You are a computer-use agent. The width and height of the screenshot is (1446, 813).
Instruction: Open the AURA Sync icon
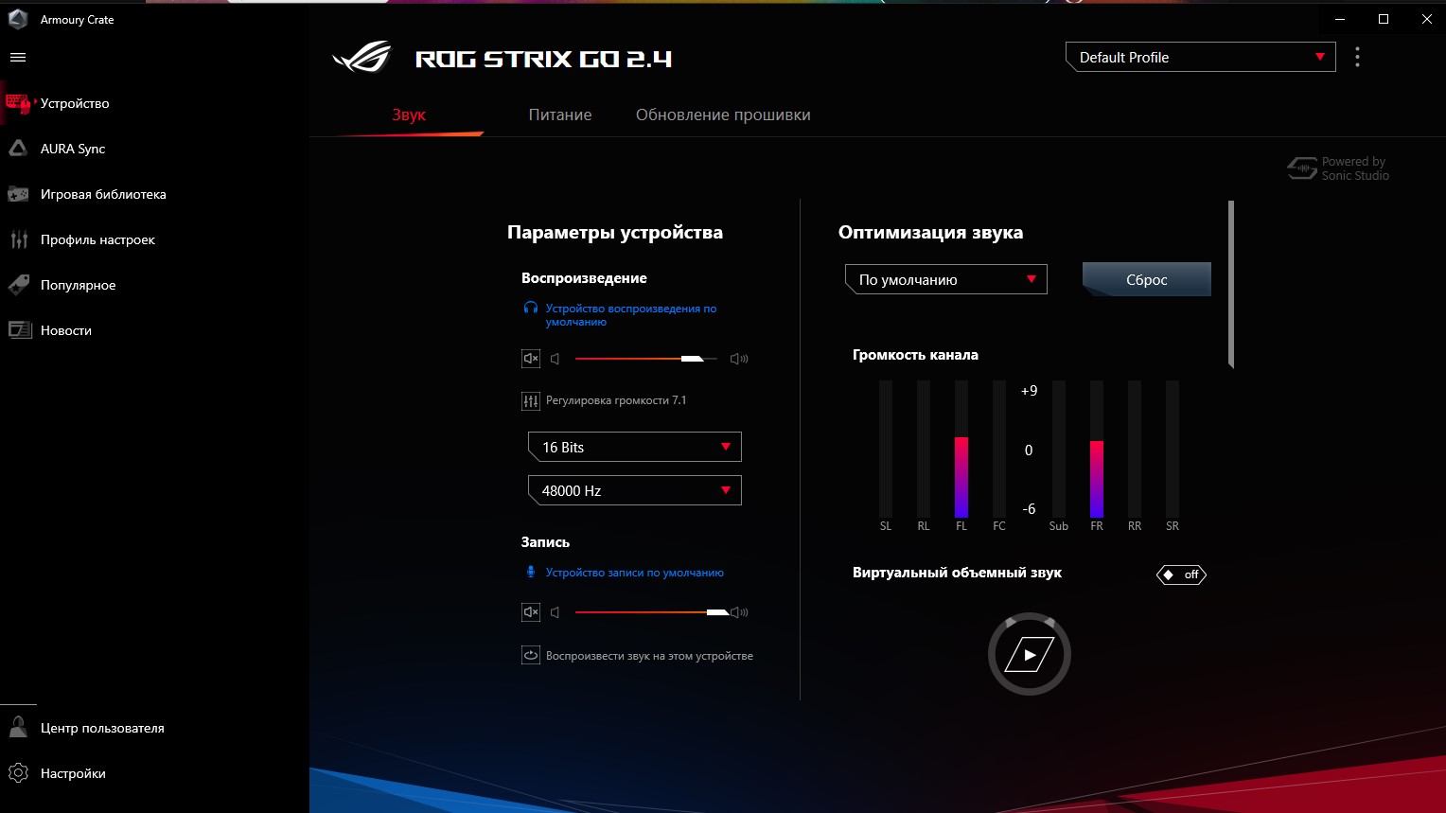pyautogui.click(x=18, y=149)
